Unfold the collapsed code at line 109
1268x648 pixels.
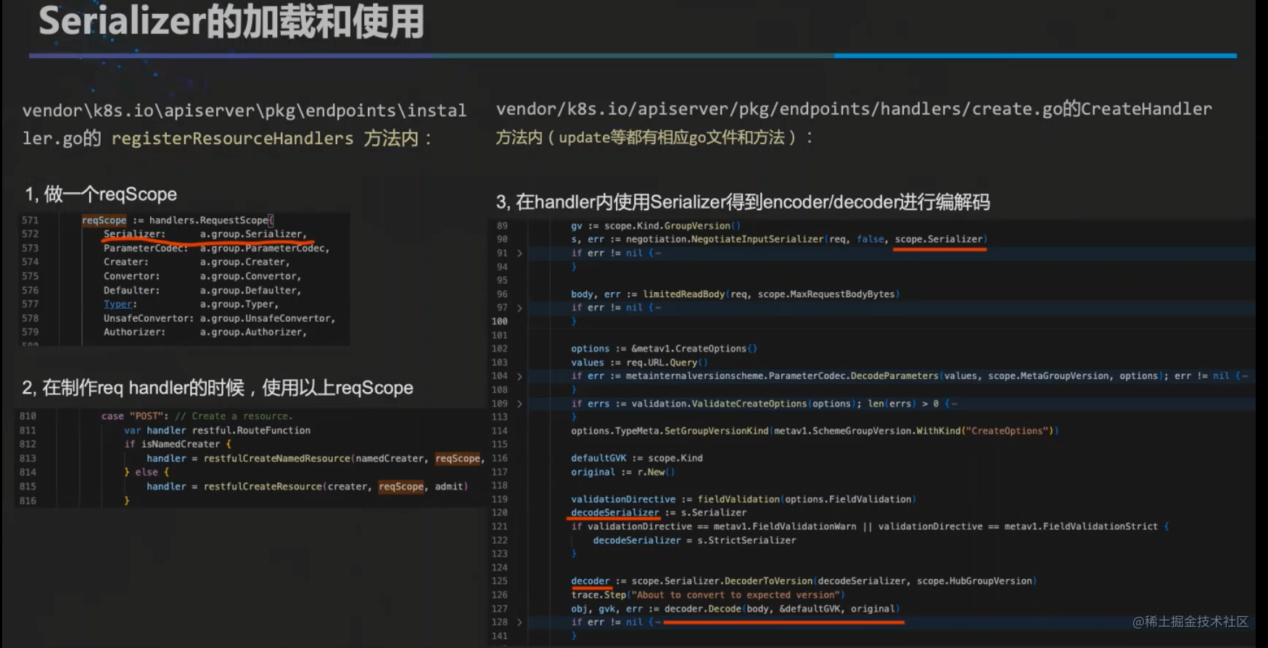(x=519, y=404)
